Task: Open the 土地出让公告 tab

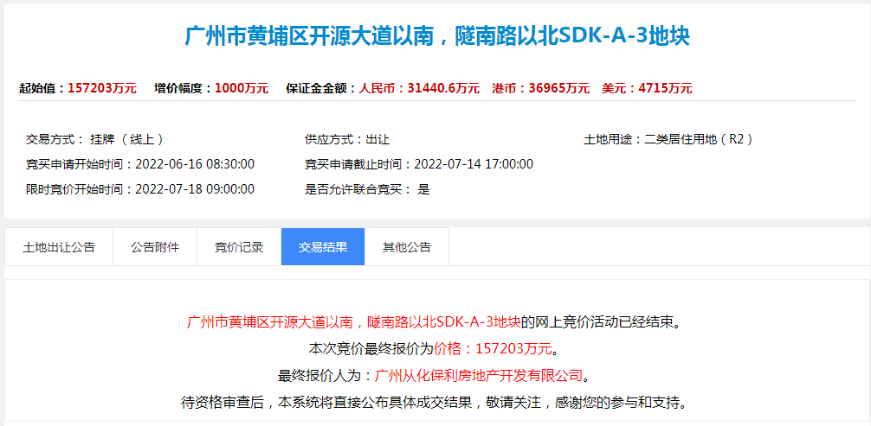Action: click(x=59, y=247)
